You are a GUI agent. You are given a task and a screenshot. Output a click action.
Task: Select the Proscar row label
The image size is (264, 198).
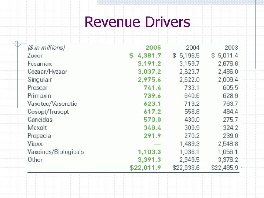[37, 88]
